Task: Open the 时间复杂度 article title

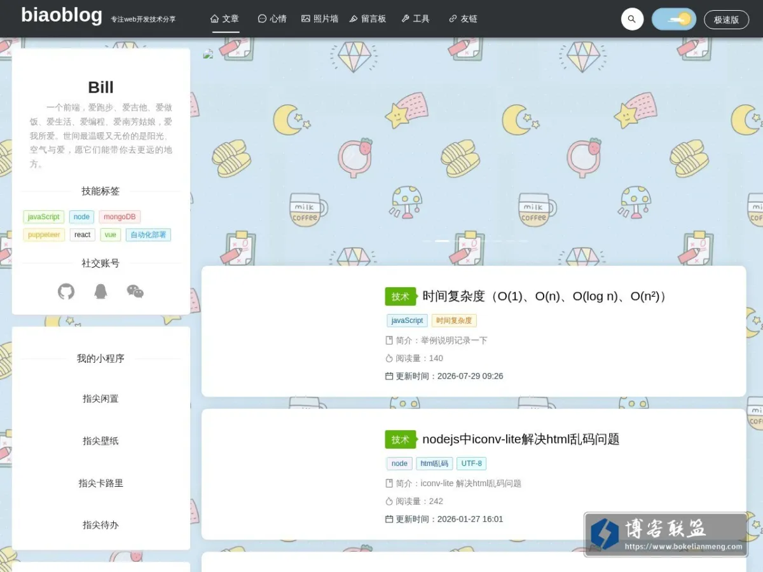Action: (x=546, y=296)
